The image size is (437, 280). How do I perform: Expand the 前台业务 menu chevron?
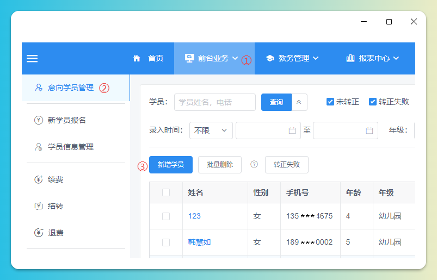pyautogui.click(x=235, y=58)
